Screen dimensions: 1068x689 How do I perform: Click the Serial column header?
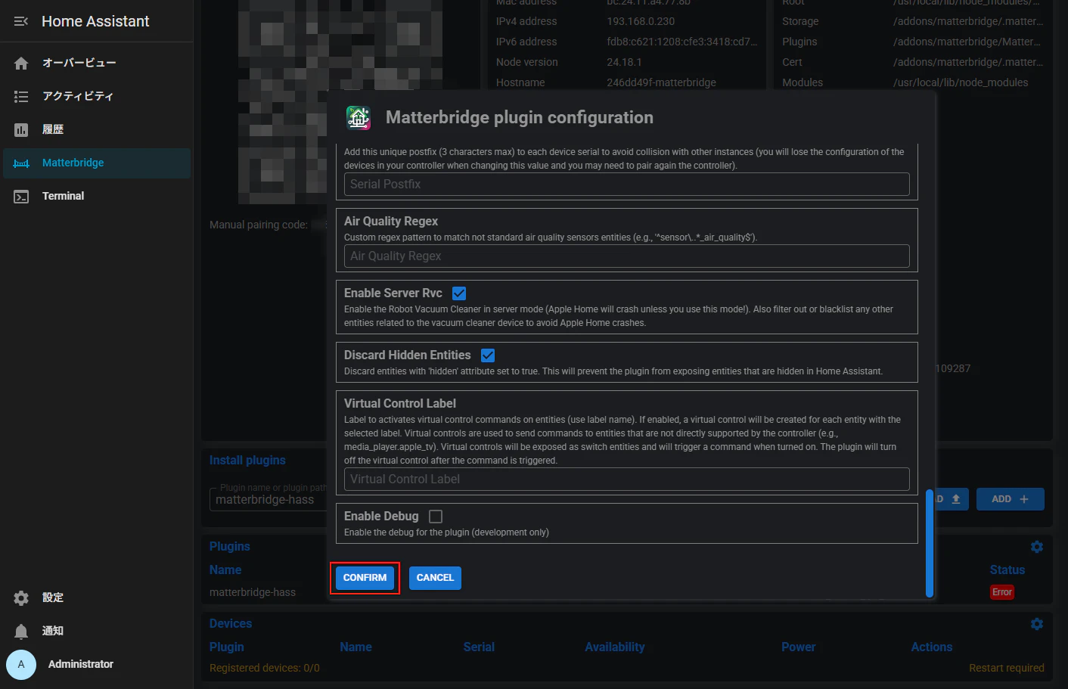pyautogui.click(x=479, y=647)
